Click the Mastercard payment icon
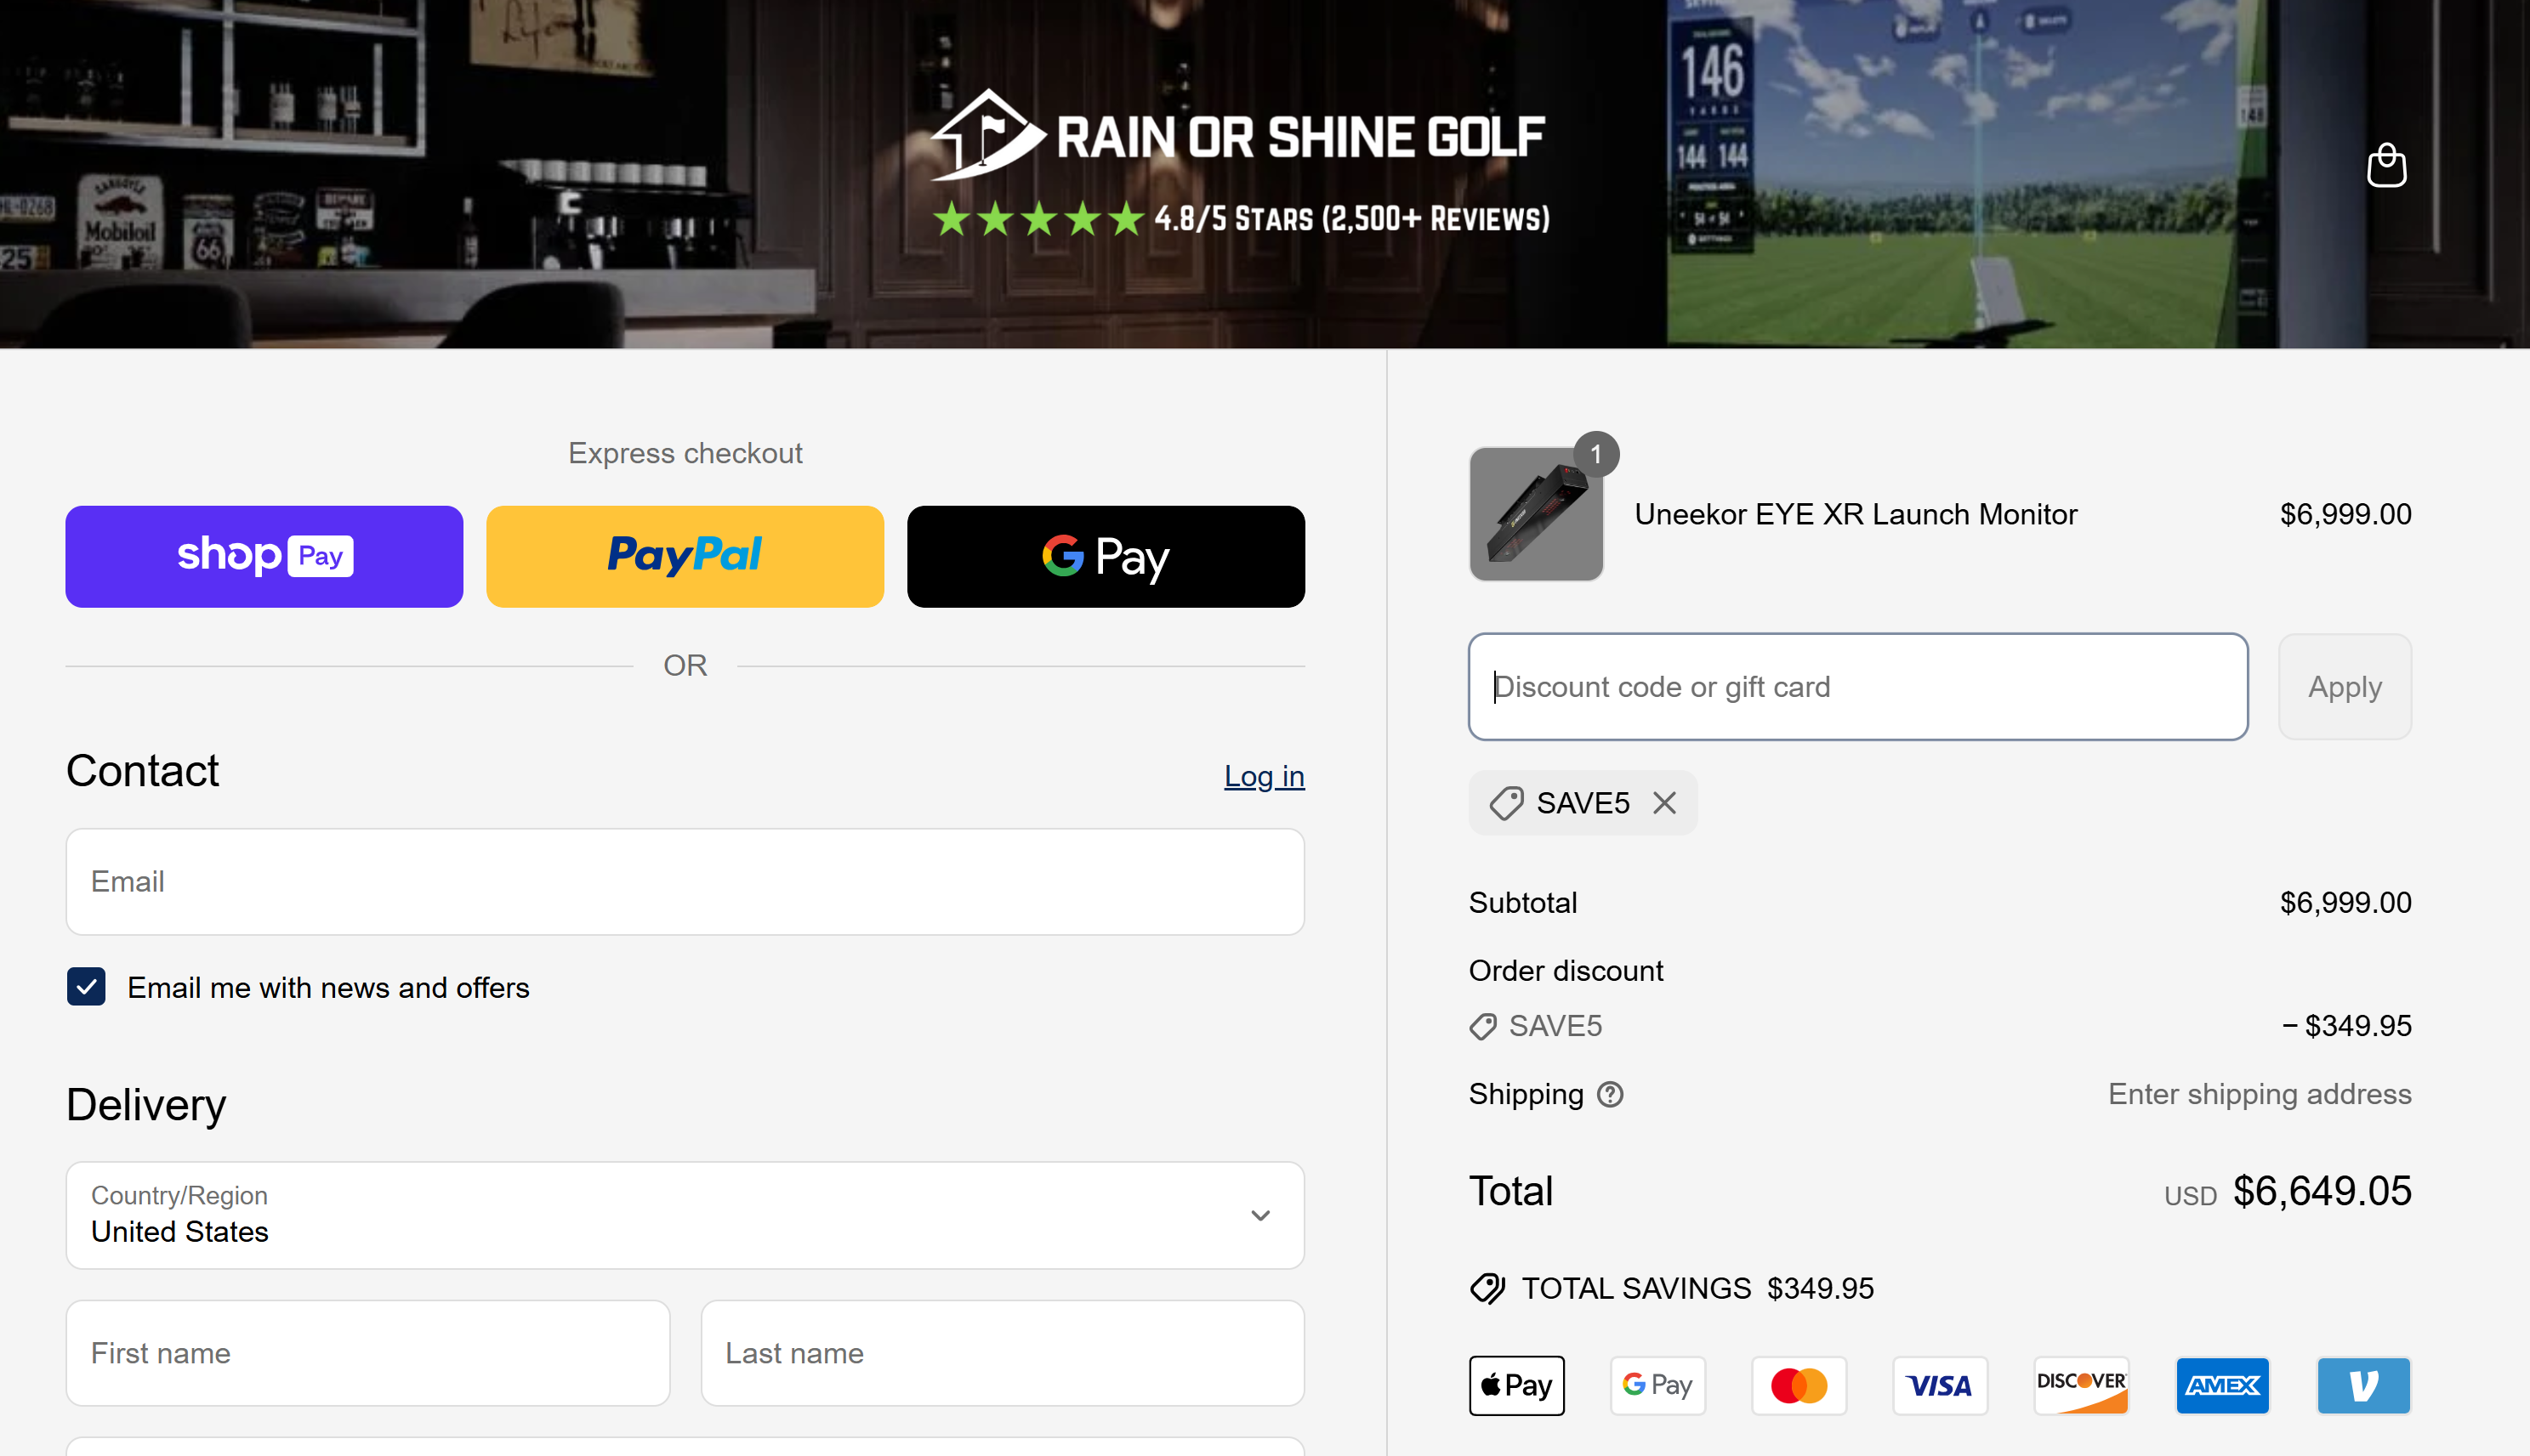The image size is (2530, 1456). pos(1799,1385)
